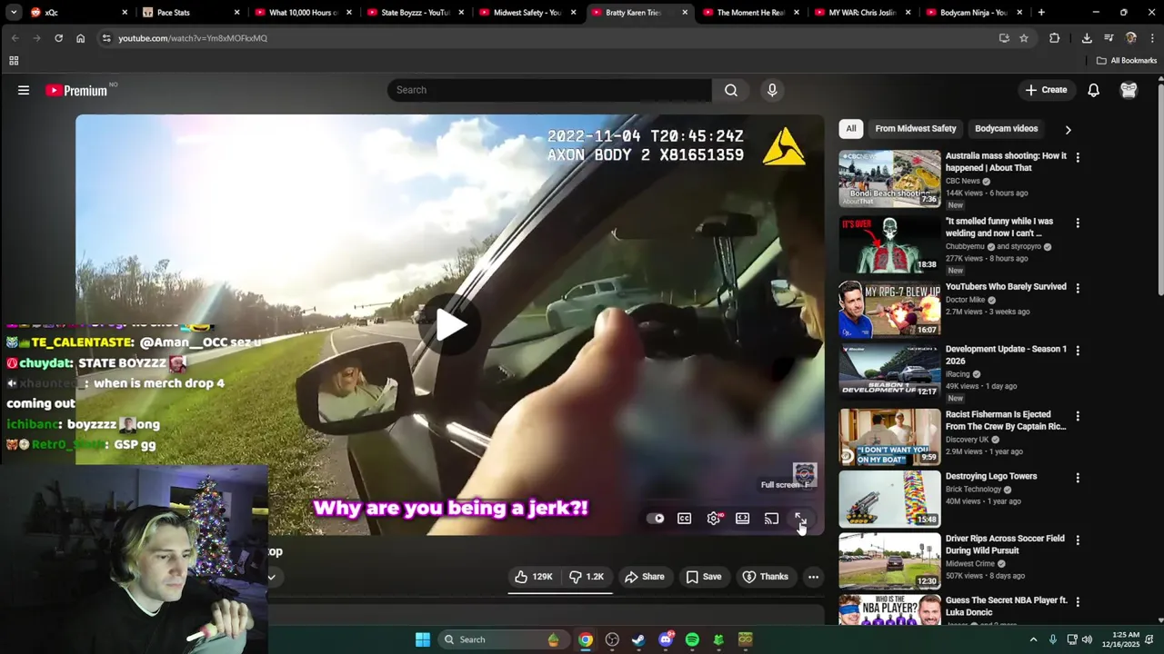Image resolution: width=1164 pixels, height=654 pixels.
Task: Open the Doctor Mike channel link
Action: click(x=965, y=300)
